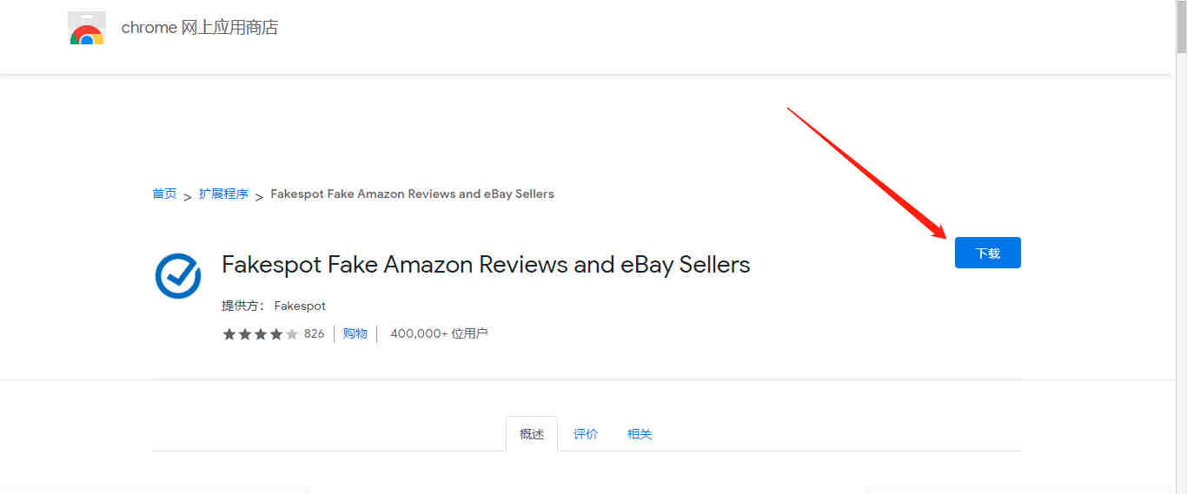Open the 评价 tab

point(586,434)
